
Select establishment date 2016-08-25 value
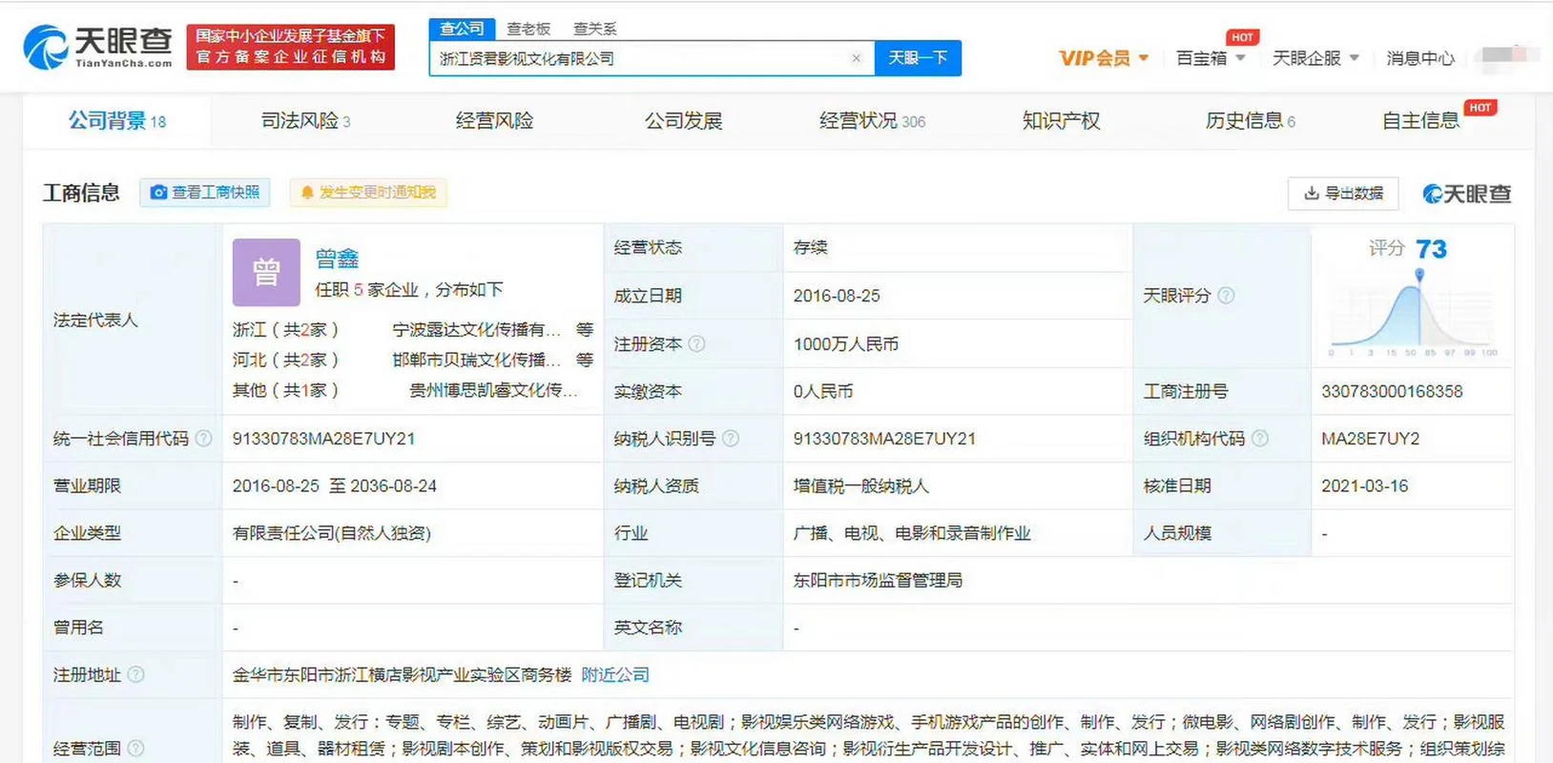(x=837, y=296)
